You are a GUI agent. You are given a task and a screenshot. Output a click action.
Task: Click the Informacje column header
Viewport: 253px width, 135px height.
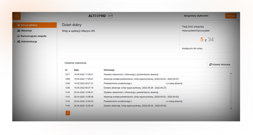(109, 70)
